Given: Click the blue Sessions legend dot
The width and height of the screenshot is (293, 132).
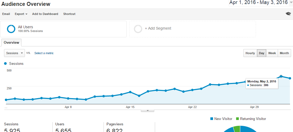Looking at the screenshot, I should (5, 63).
